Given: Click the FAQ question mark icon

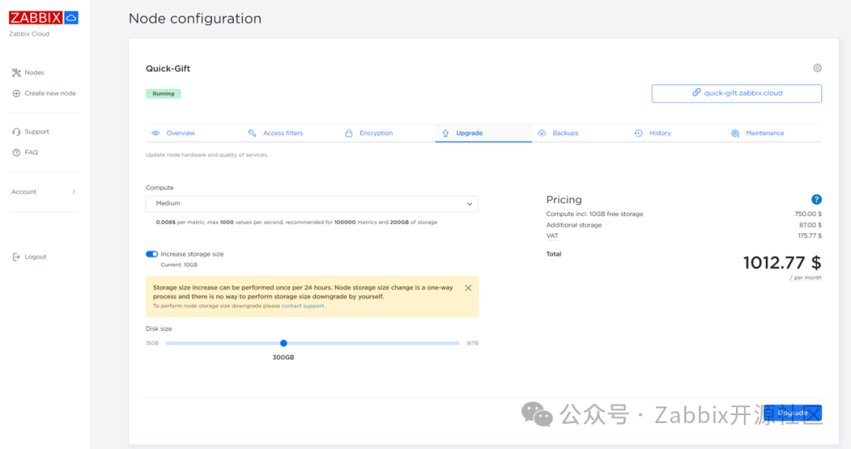Looking at the screenshot, I should click(x=17, y=153).
